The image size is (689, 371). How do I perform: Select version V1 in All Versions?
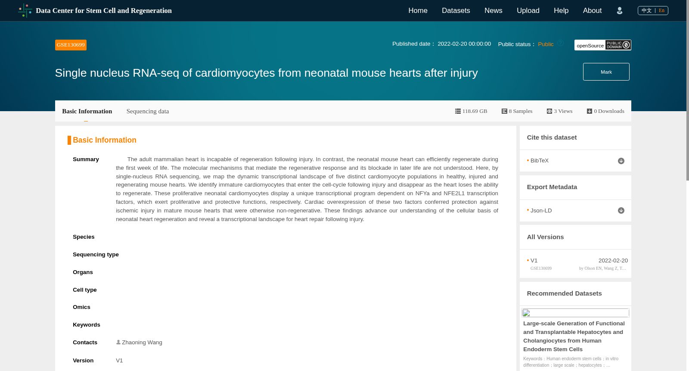tap(534, 260)
